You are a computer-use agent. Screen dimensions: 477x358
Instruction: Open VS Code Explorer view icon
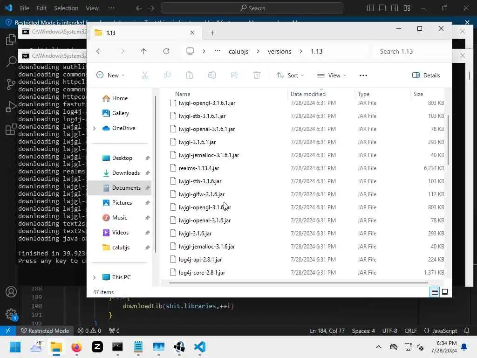11,40
